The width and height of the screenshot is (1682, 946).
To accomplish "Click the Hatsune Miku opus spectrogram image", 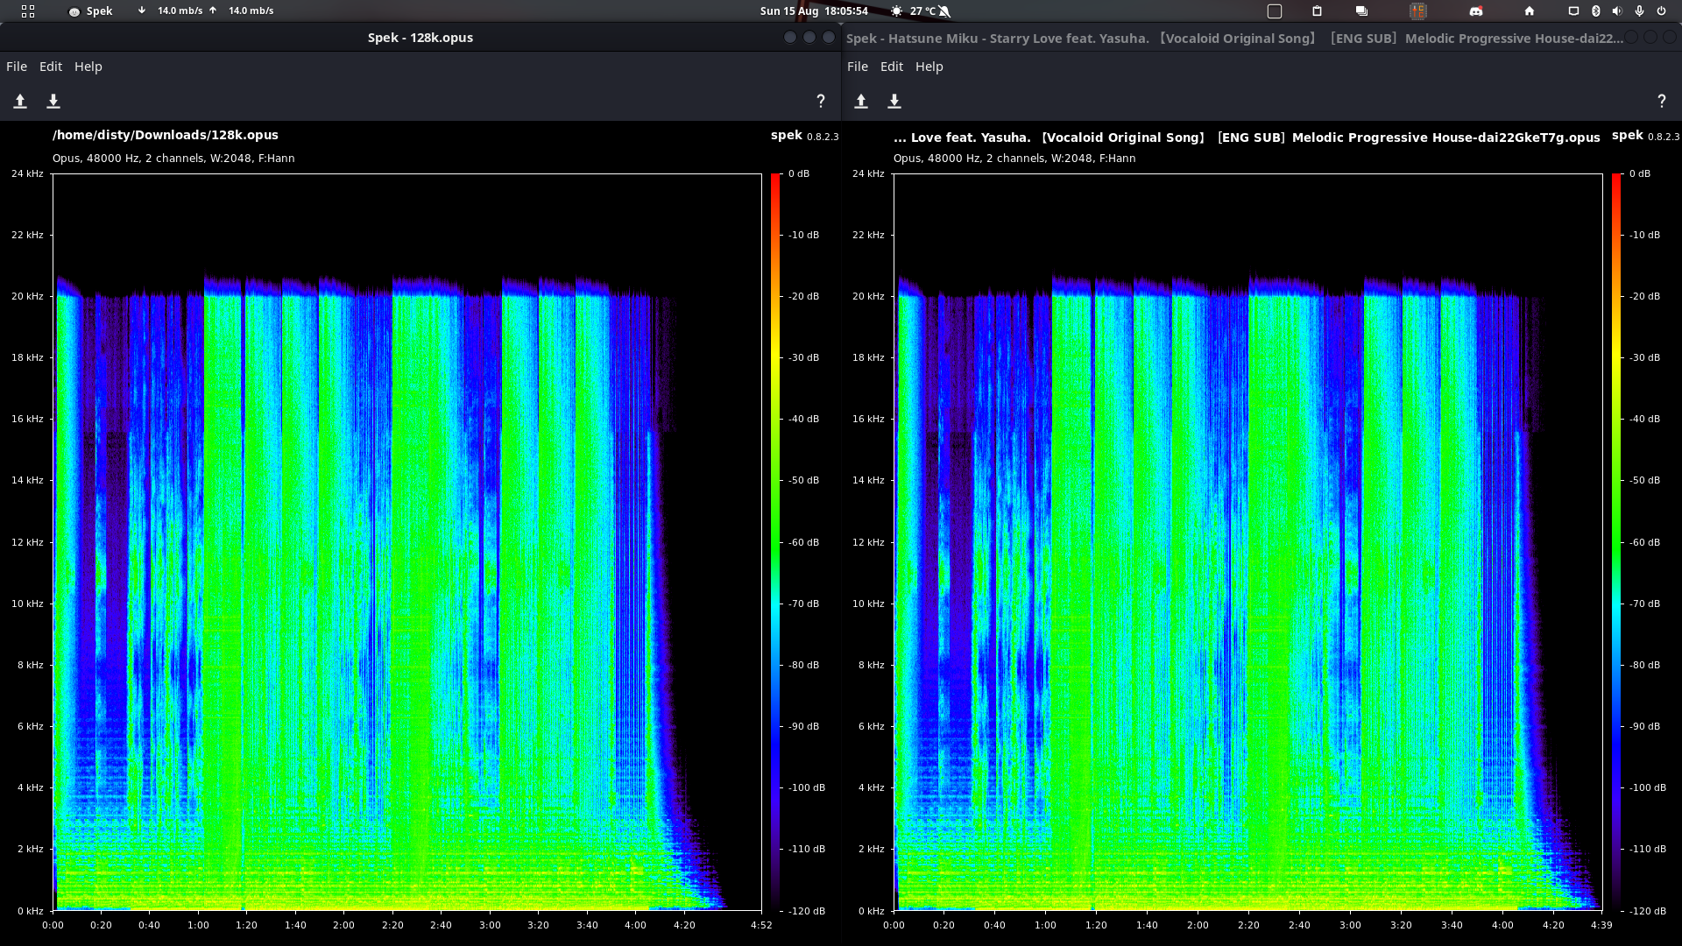I will click(x=1248, y=542).
